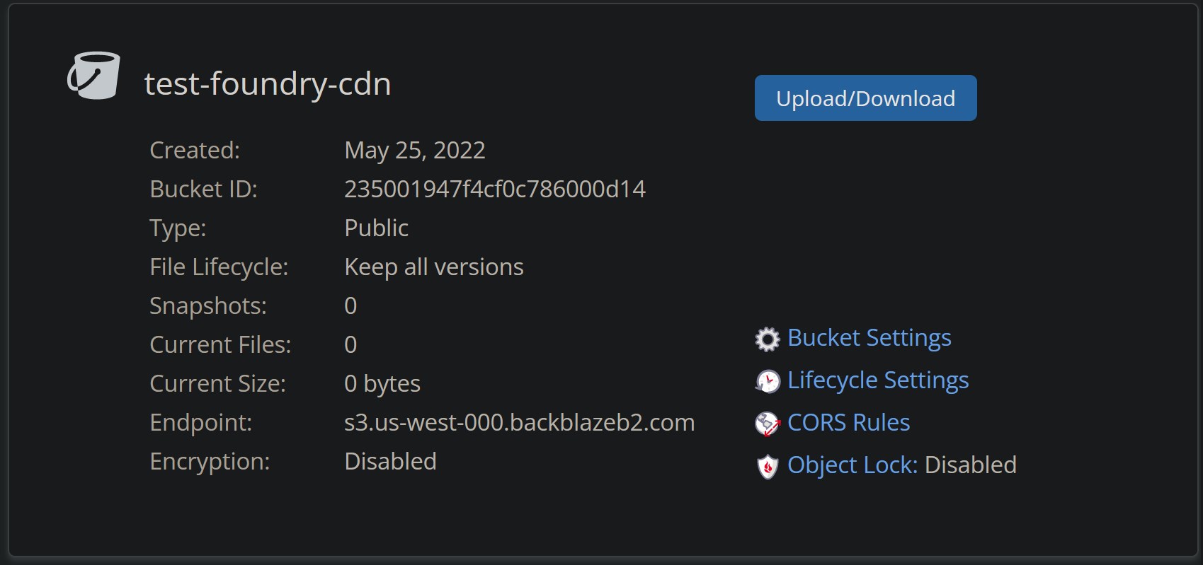Click the Object Lock status Disabled text
Screen dimensions: 1203x565
pos(970,465)
